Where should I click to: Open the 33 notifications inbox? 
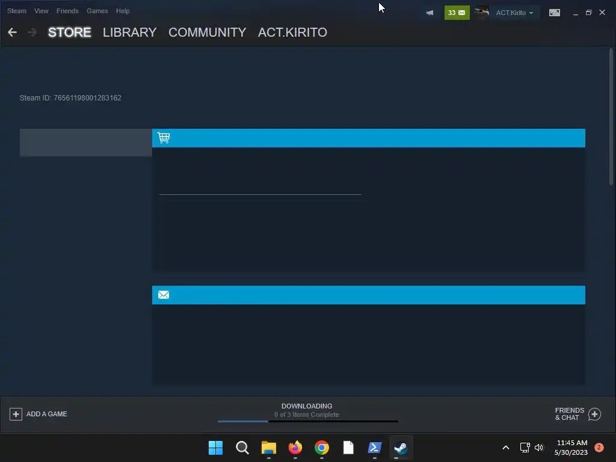pyautogui.click(x=457, y=13)
